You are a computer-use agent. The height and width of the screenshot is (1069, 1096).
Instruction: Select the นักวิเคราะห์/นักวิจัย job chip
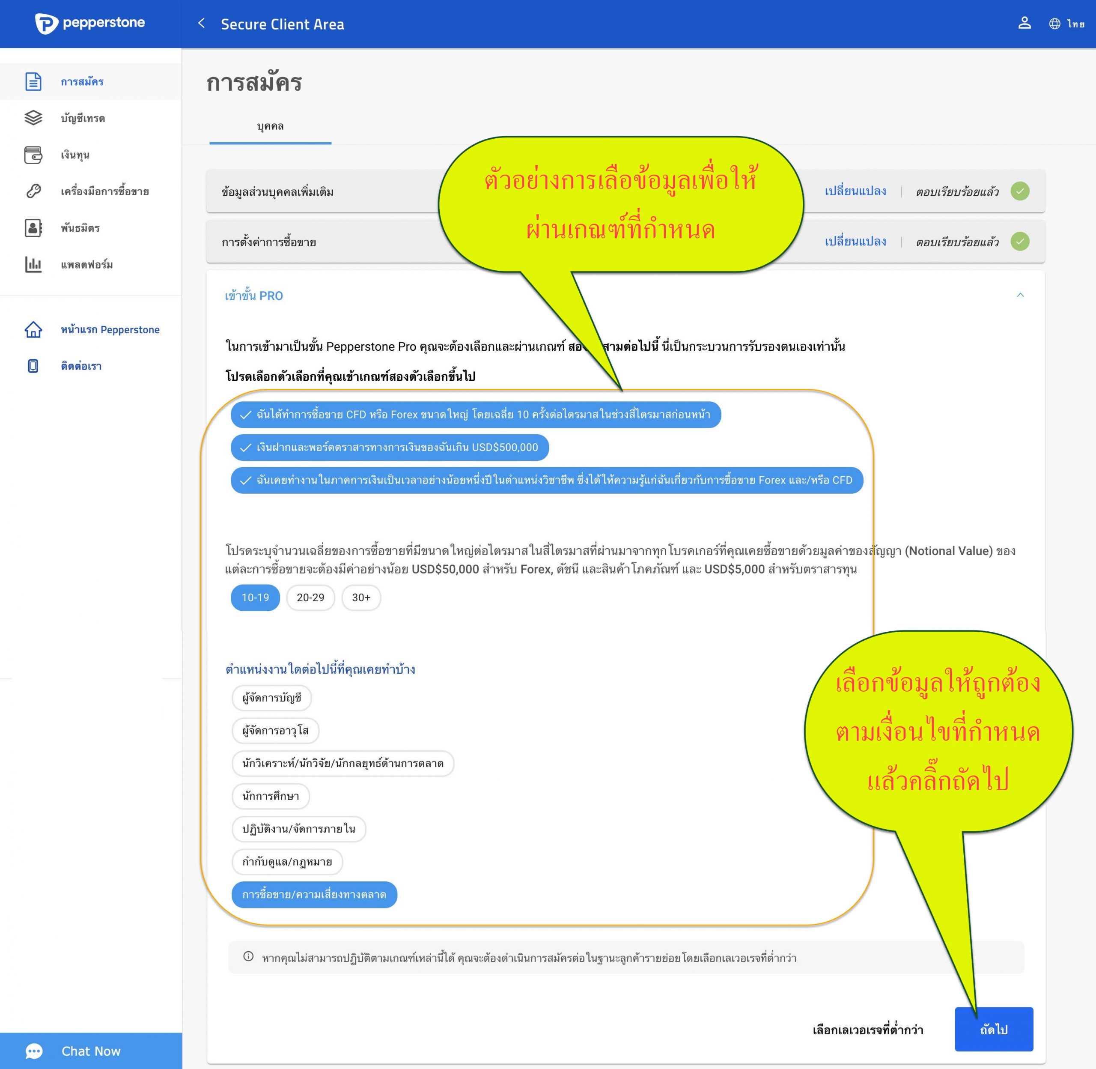(x=343, y=764)
